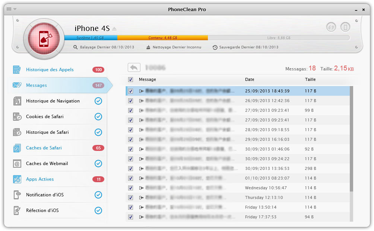
Task: Click the message icon in the Wednesday 10:56:47 row
Action: pos(141,188)
